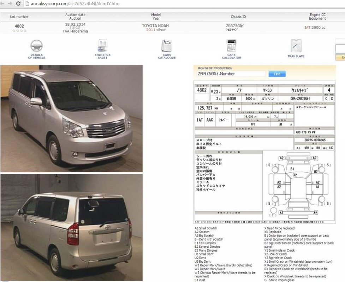Image resolution: width=345 pixels, height=282 pixels.
Task: Click TAA Hiroshima auction name
Action: (75, 31)
